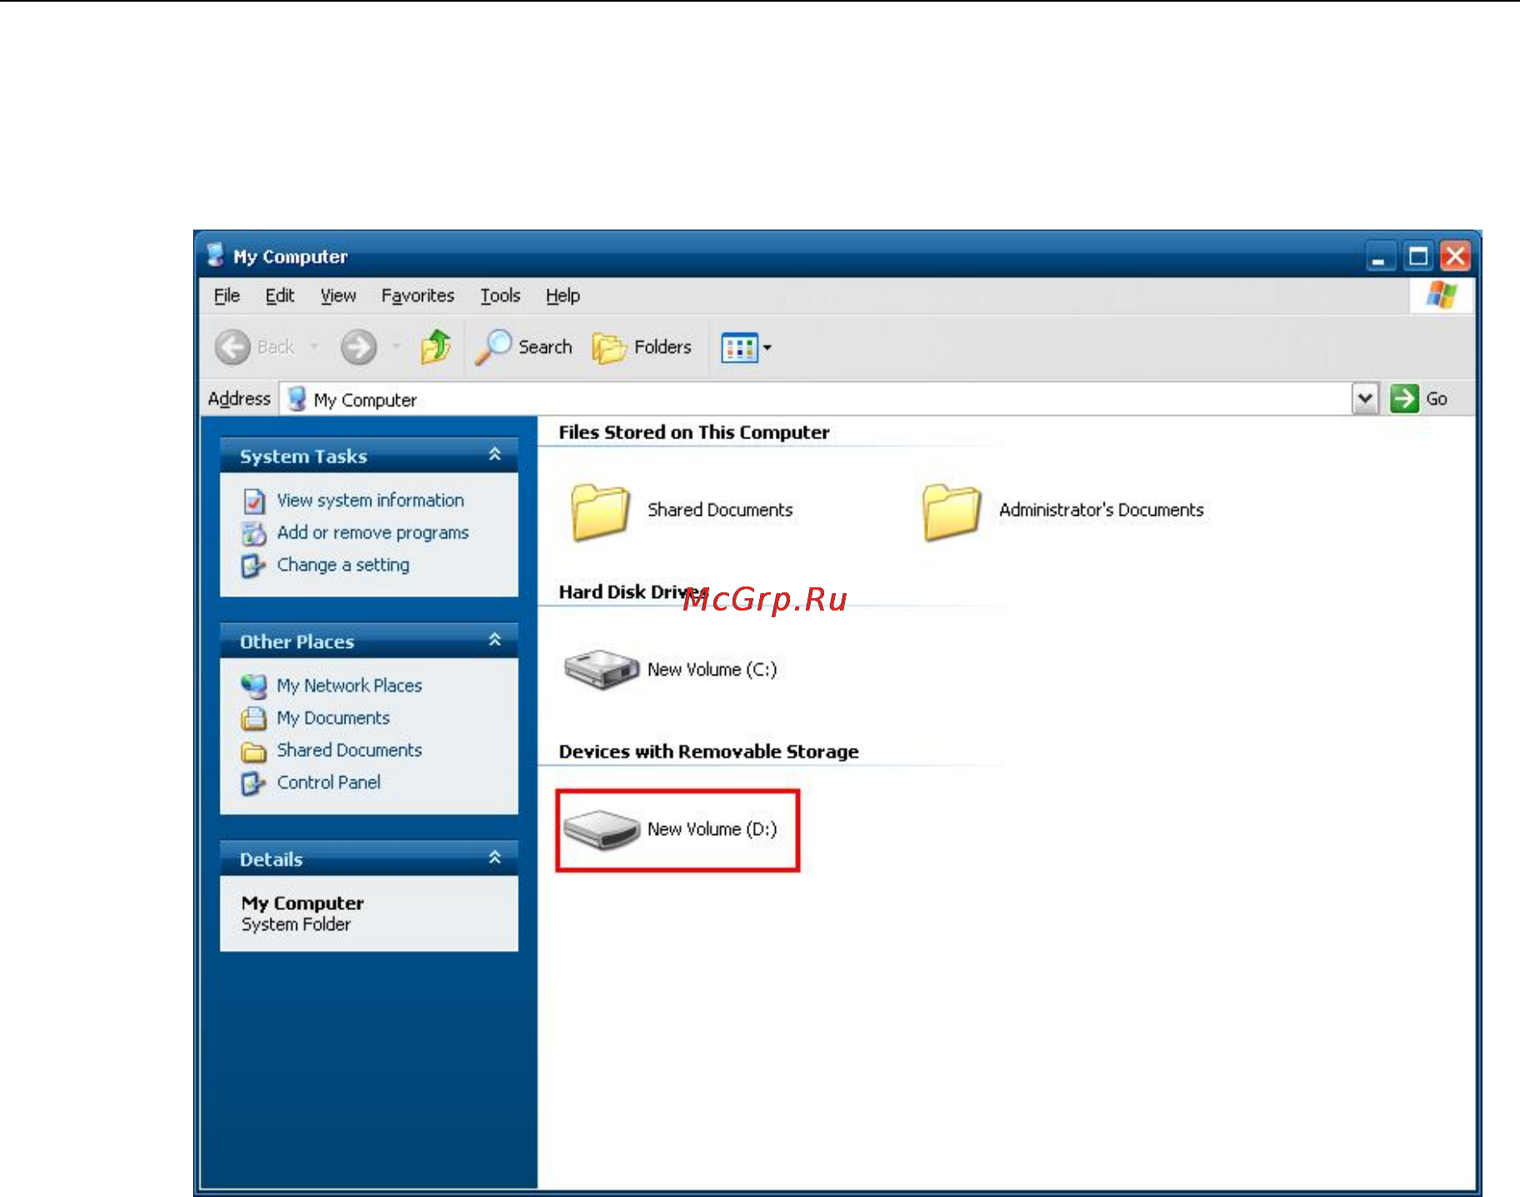Expand the Address bar dropdown
Screen dimensions: 1520x1197
(x=1365, y=398)
